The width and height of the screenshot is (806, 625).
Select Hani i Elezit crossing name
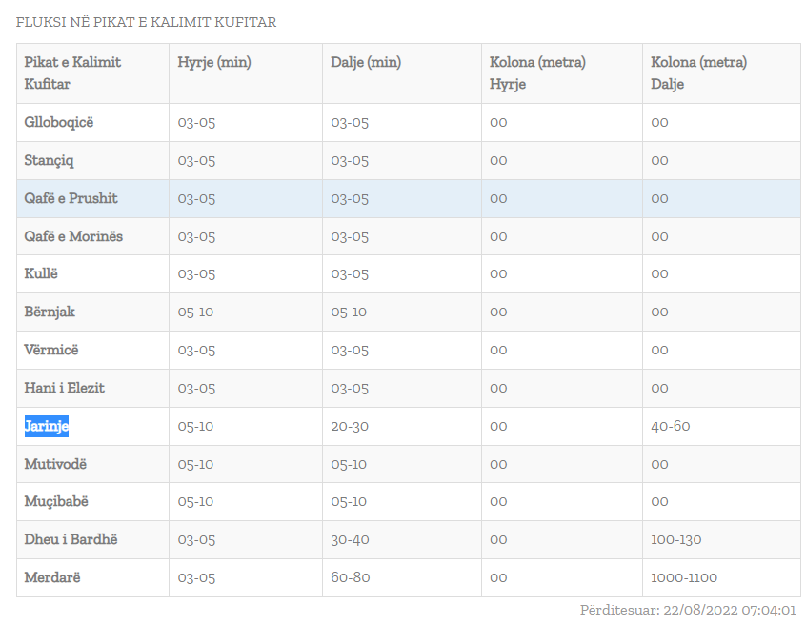[x=65, y=388]
